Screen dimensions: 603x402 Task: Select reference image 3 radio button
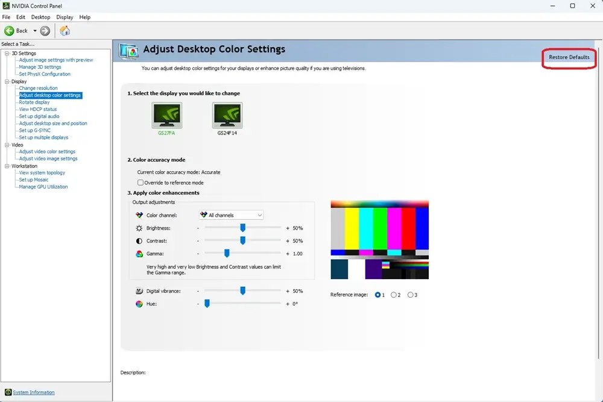[x=410, y=295]
